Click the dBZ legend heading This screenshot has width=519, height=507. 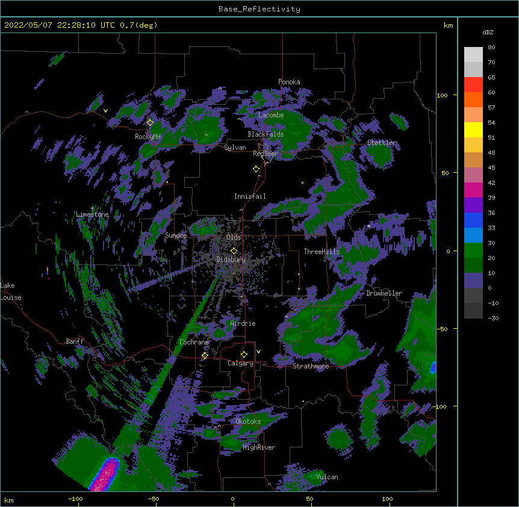coord(488,32)
